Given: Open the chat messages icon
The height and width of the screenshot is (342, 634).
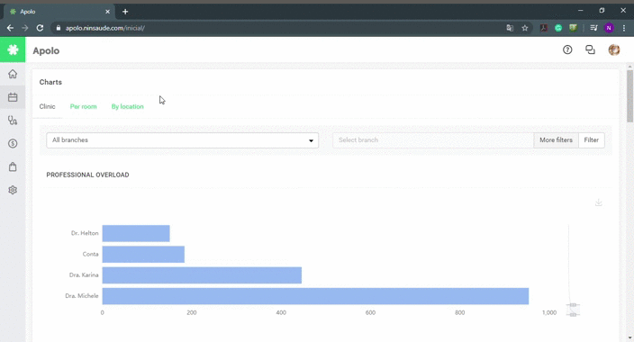Looking at the screenshot, I should click(591, 49).
